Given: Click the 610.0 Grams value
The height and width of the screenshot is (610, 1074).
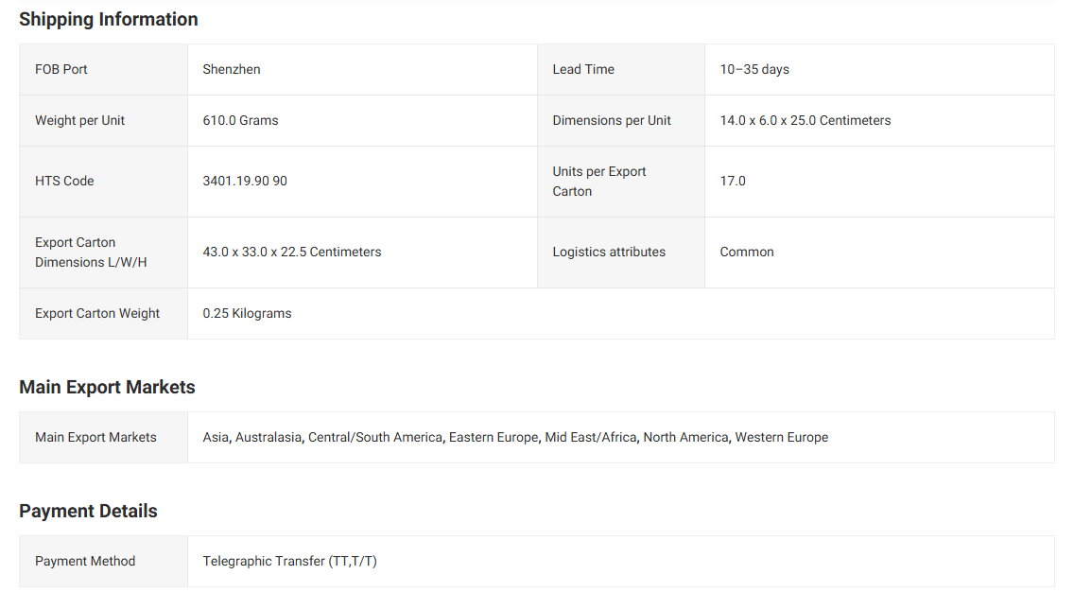Looking at the screenshot, I should (240, 120).
